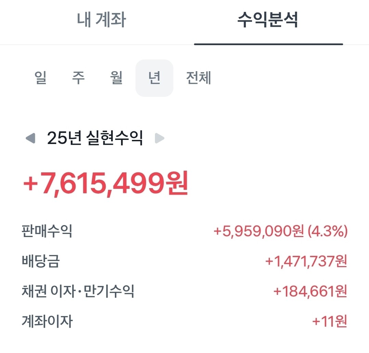Image resolution: width=369 pixels, height=353 pixels.
Task: Tap the +11원 account interest value
Action: (330, 321)
